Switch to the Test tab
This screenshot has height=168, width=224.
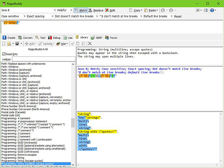[40, 38]
